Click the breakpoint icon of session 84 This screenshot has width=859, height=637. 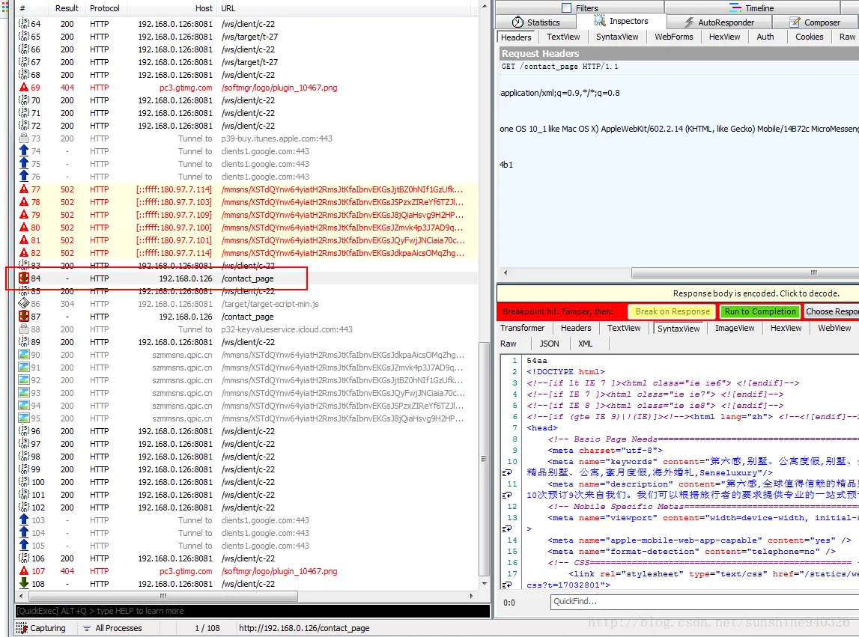click(23, 278)
